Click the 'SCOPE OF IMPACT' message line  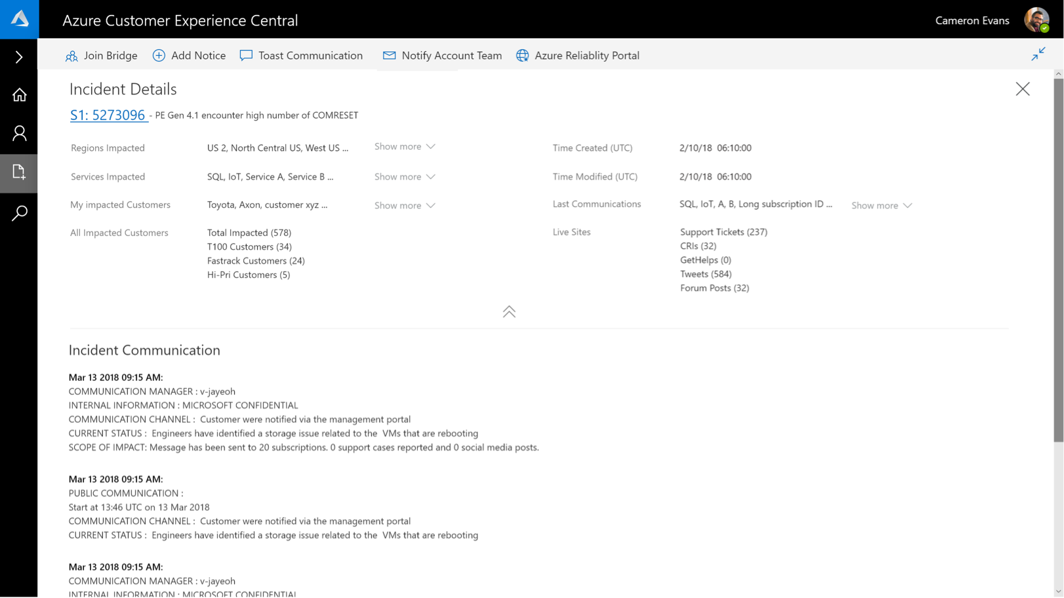(x=304, y=448)
